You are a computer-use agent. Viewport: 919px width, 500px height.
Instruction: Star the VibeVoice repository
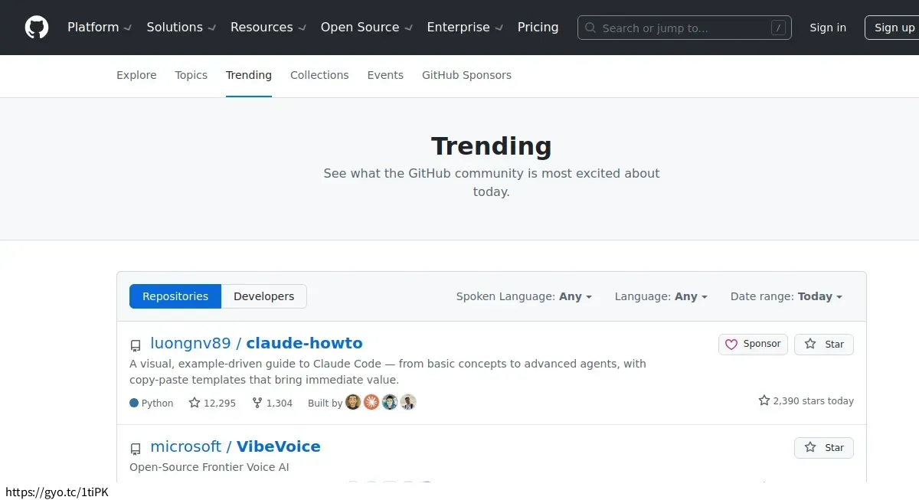click(824, 448)
